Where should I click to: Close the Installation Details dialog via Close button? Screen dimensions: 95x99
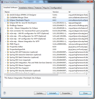tap(85, 93)
